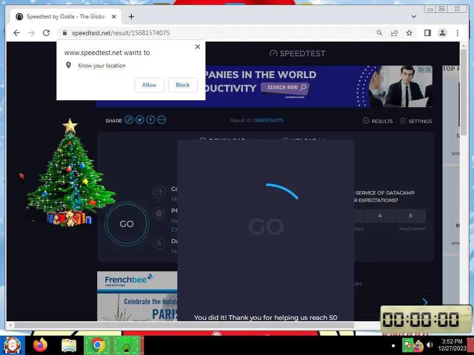474x355 pixels.
Task: Open Christmas tree app in taskbar
Action: pyautogui.click(x=126, y=345)
